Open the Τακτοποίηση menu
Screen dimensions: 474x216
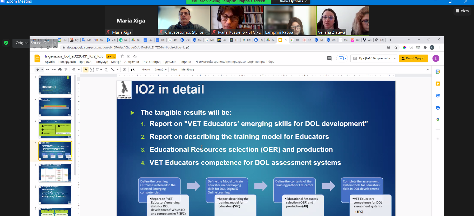click(151, 62)
